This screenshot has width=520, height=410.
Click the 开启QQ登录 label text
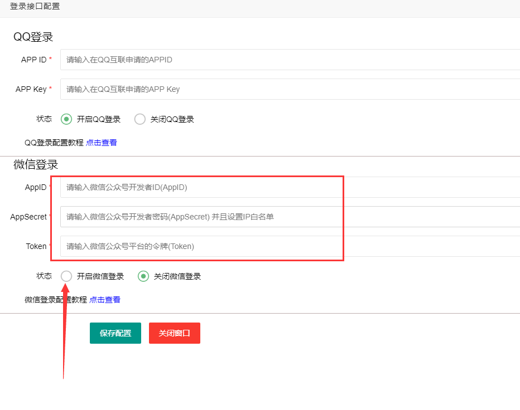click(99, 119)
